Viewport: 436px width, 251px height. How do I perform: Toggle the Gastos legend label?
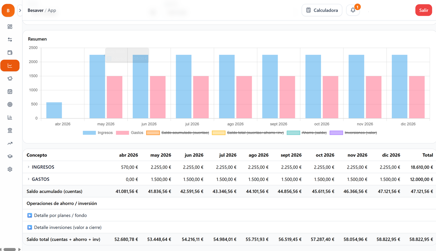(137, 133)
